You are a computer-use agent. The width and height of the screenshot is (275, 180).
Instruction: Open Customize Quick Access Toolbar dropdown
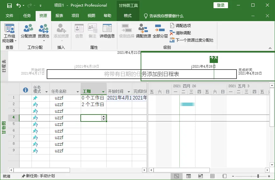point(40,6)
